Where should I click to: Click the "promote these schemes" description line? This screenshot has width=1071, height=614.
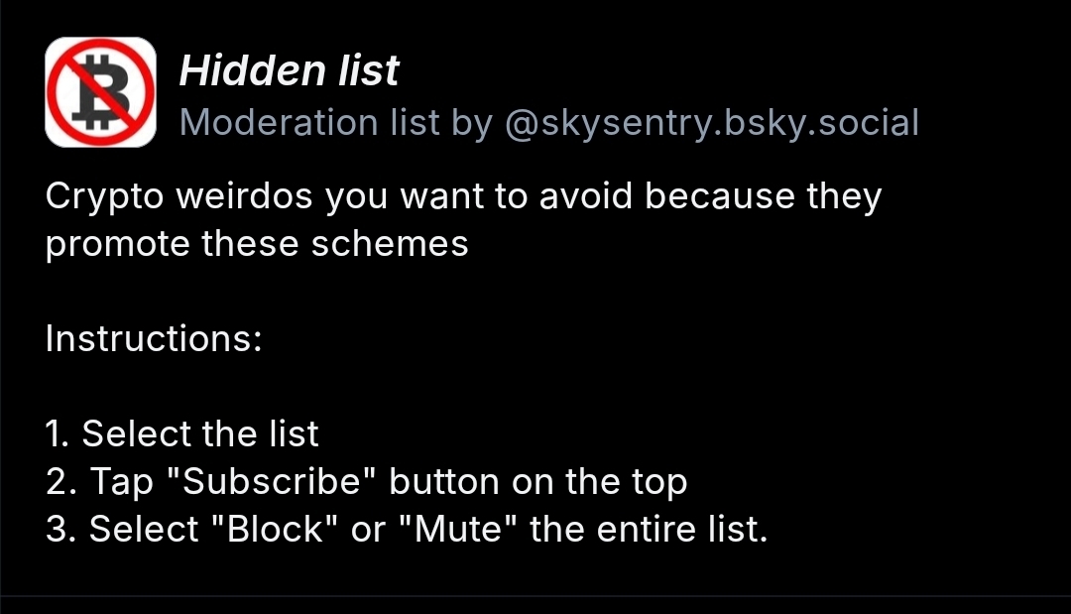tap(257, 244)
